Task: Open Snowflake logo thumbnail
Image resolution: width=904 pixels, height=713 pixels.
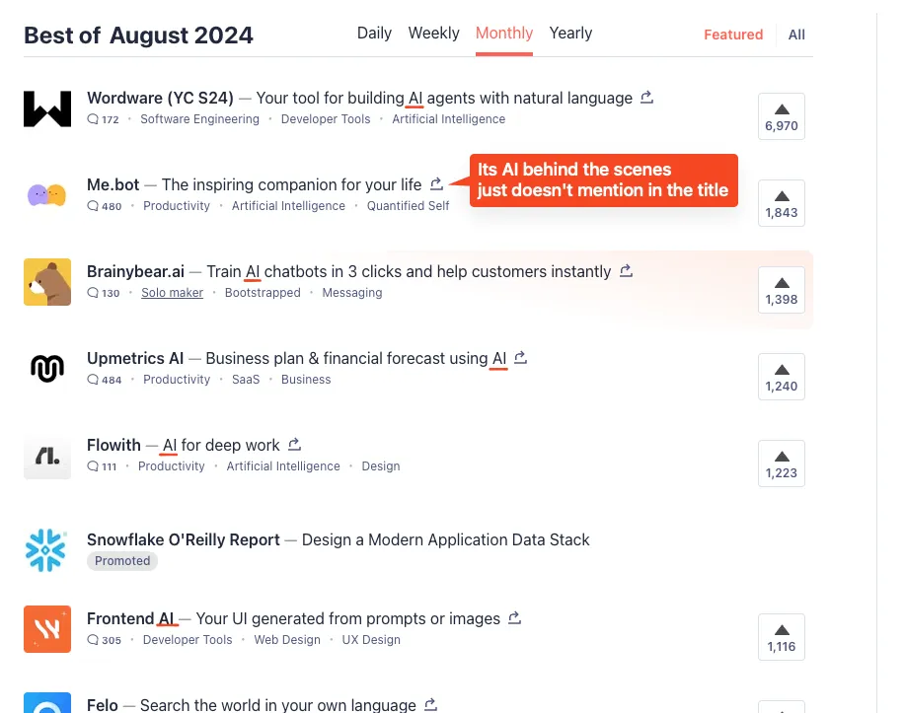Action: pyautogui.click(x=47, y=550)
